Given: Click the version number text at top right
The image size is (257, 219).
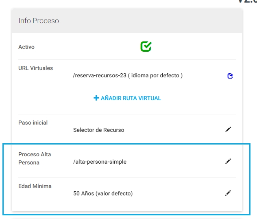Looking at the screenshot, I should click(247, 1).
